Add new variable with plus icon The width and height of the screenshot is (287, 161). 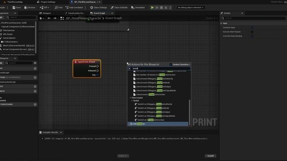(35, 91)
